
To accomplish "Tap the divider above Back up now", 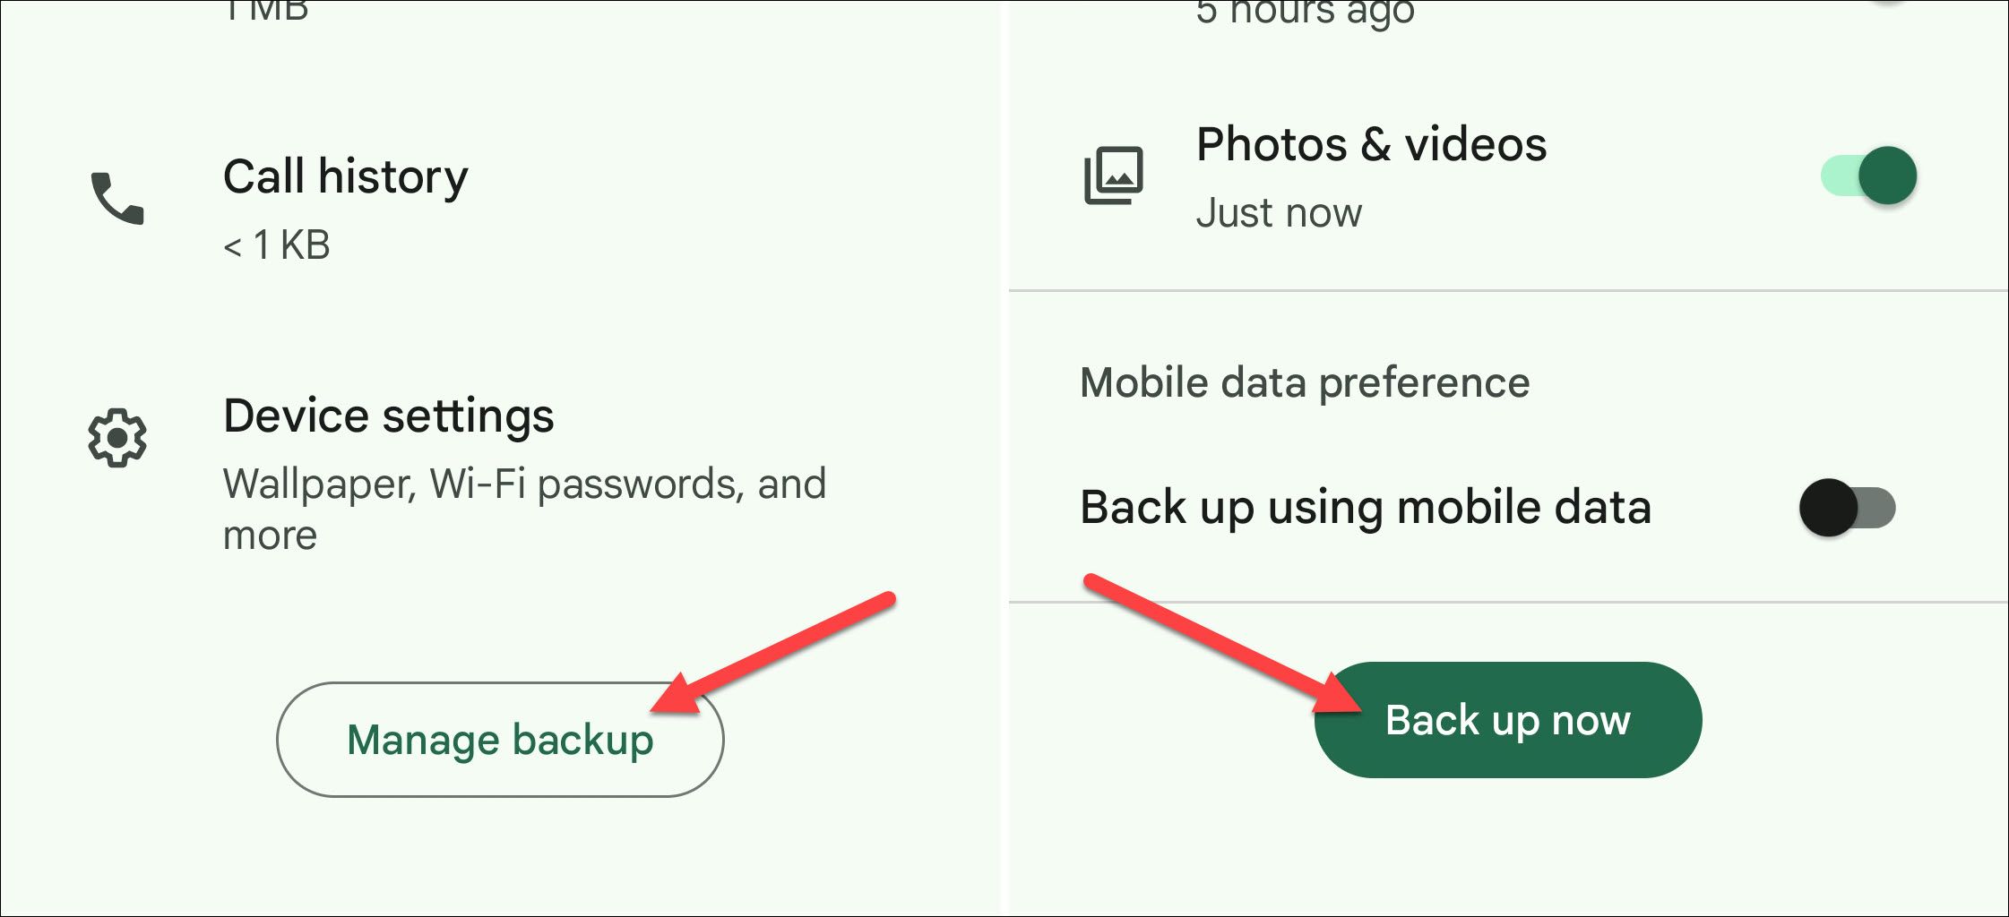I will coord(1509,603).
